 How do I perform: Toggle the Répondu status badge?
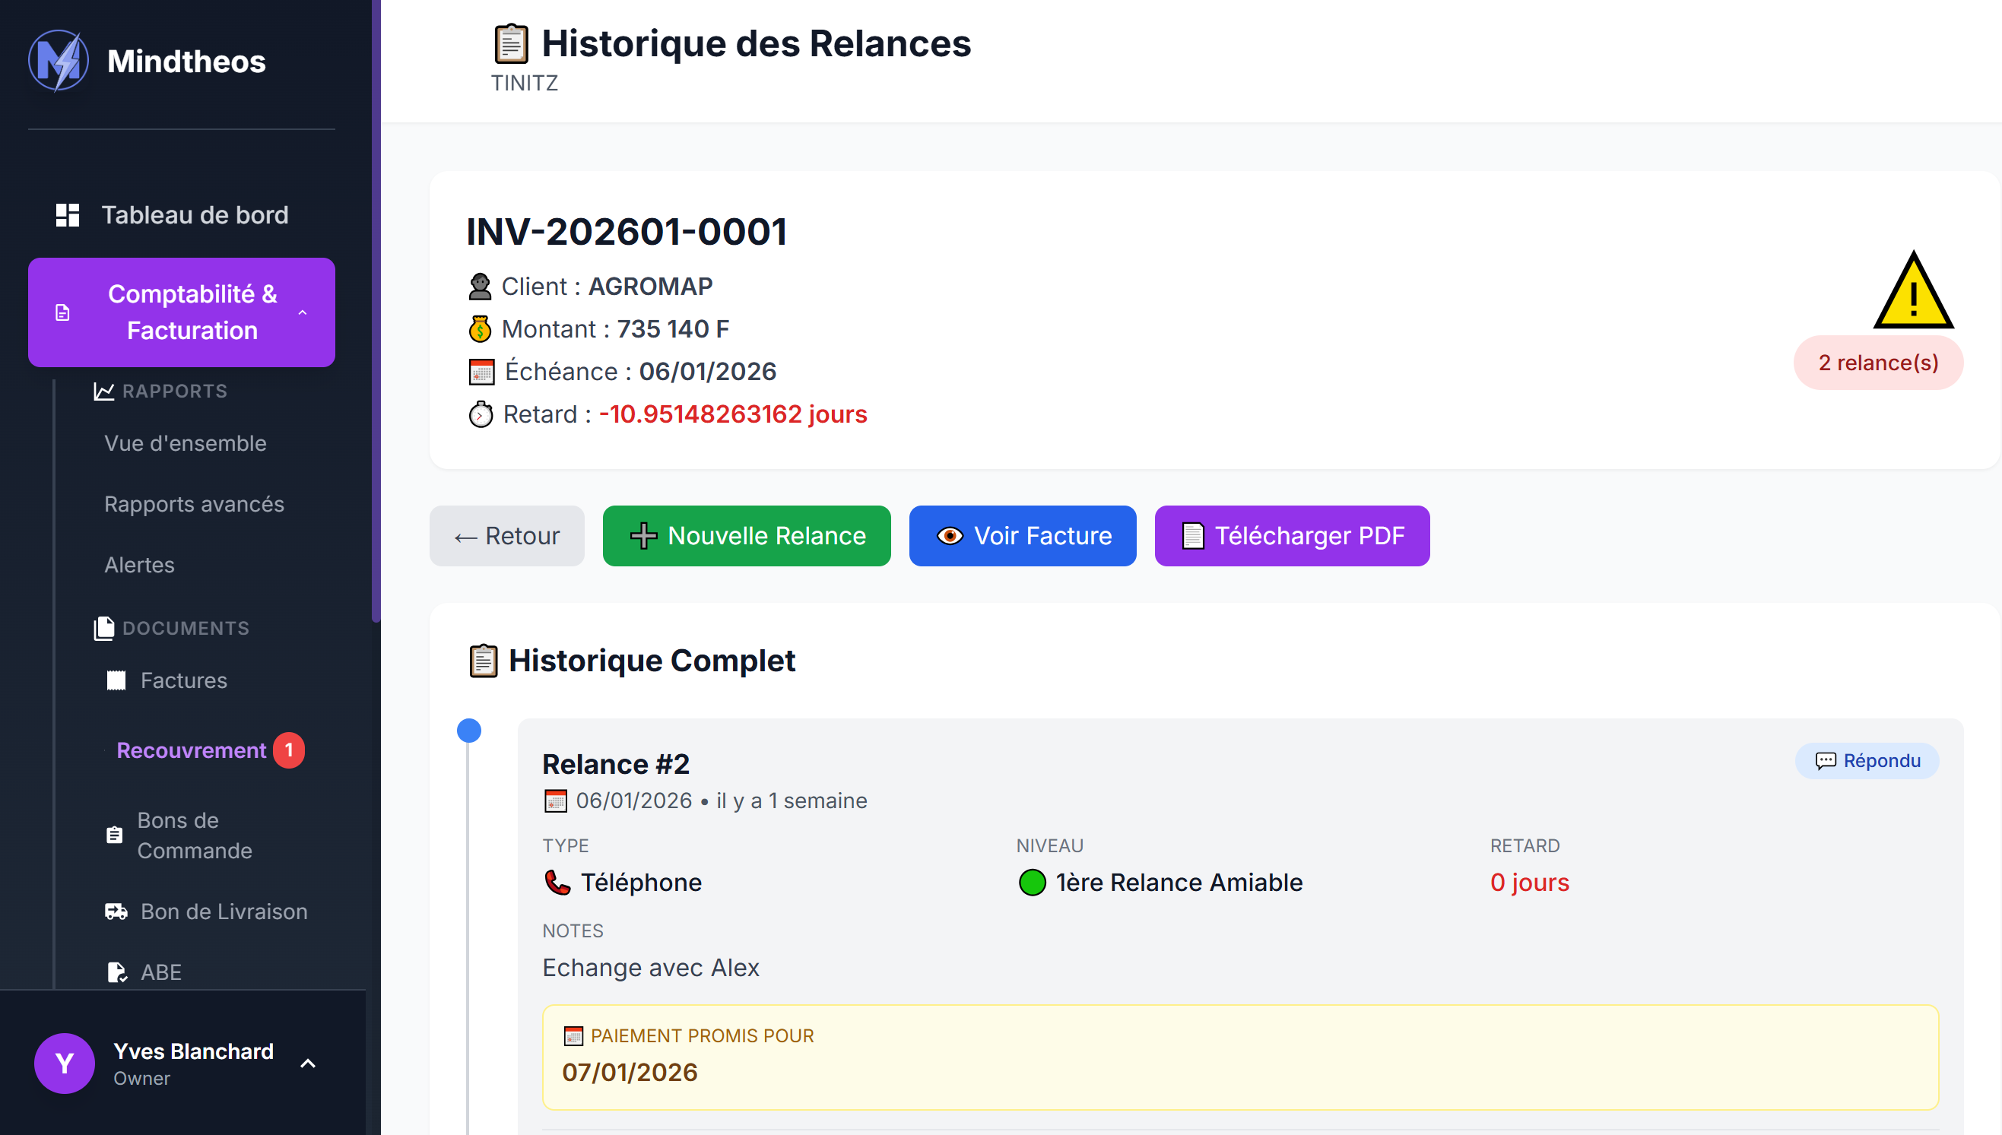(1867, 760)
